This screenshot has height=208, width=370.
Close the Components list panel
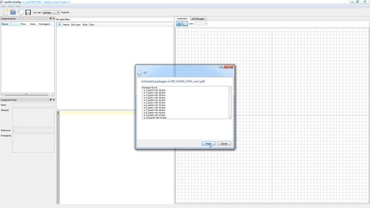pos(54,18)
